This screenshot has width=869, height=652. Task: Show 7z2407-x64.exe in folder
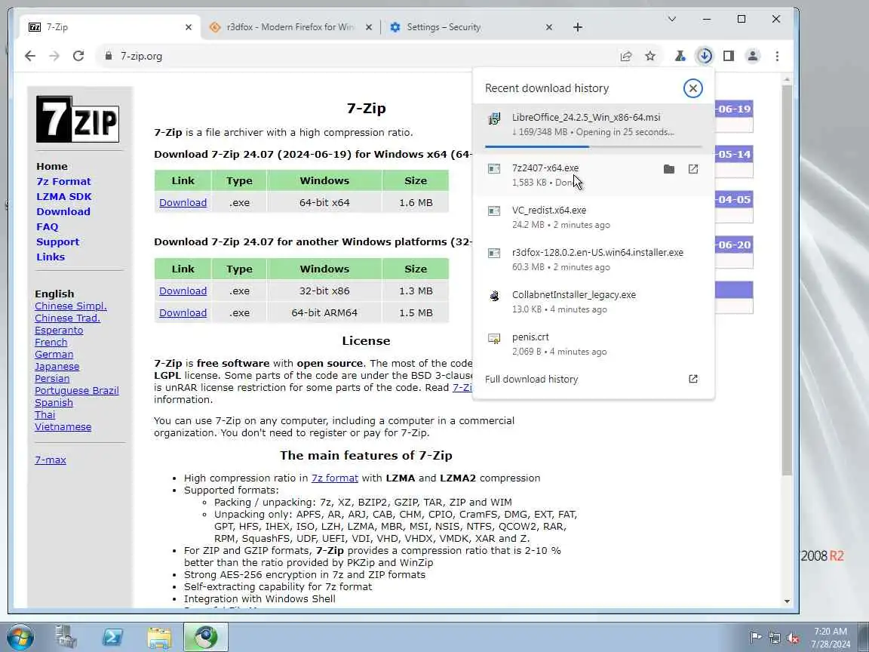point(669,169)
